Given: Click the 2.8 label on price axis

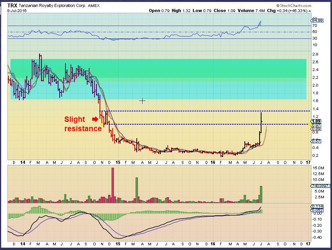Looking at the screenshot, I should tap(315, 54).
